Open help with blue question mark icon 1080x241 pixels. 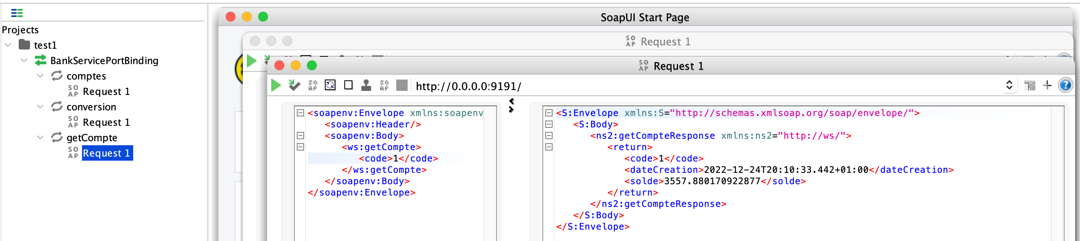pos(1065,86)
